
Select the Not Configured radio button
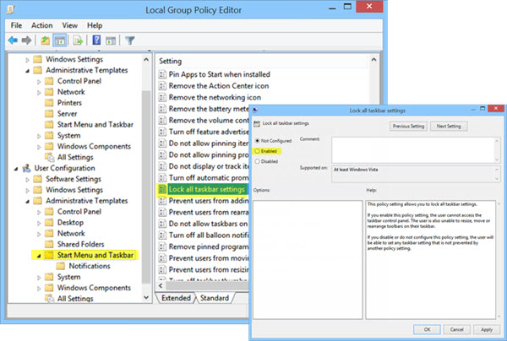click(x=258, y=141)
